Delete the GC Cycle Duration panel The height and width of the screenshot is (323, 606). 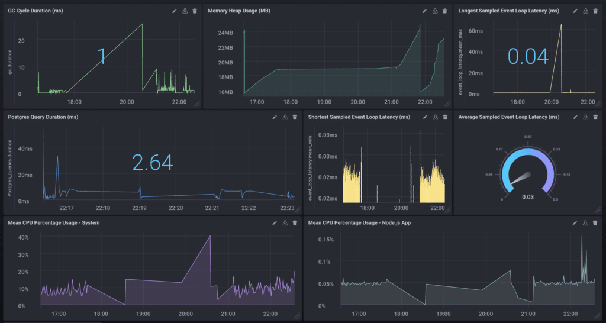pyautogui.click(x=195, y=11)
